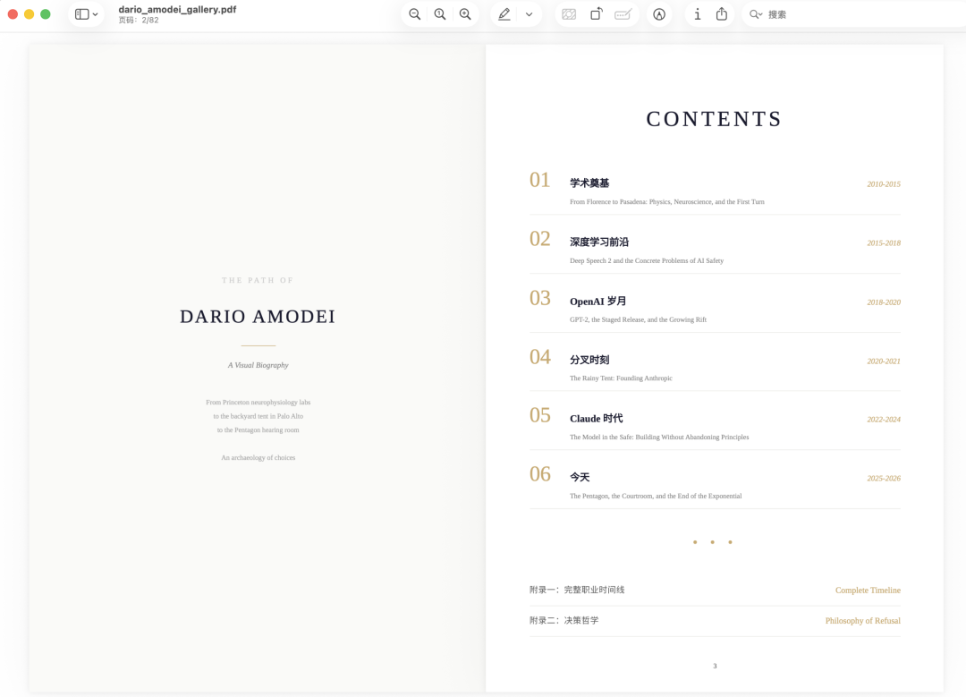Select the highlight pen tool
The image size is (966, 697).
(x=504, y=14)
